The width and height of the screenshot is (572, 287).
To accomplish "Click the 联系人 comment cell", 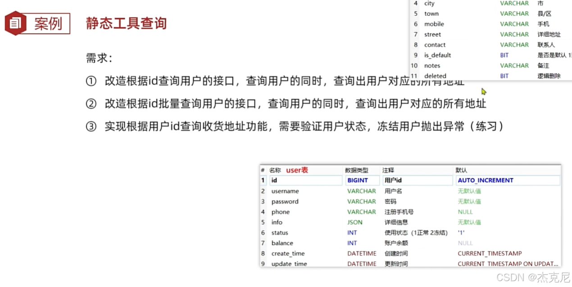I will coord(546,45).
